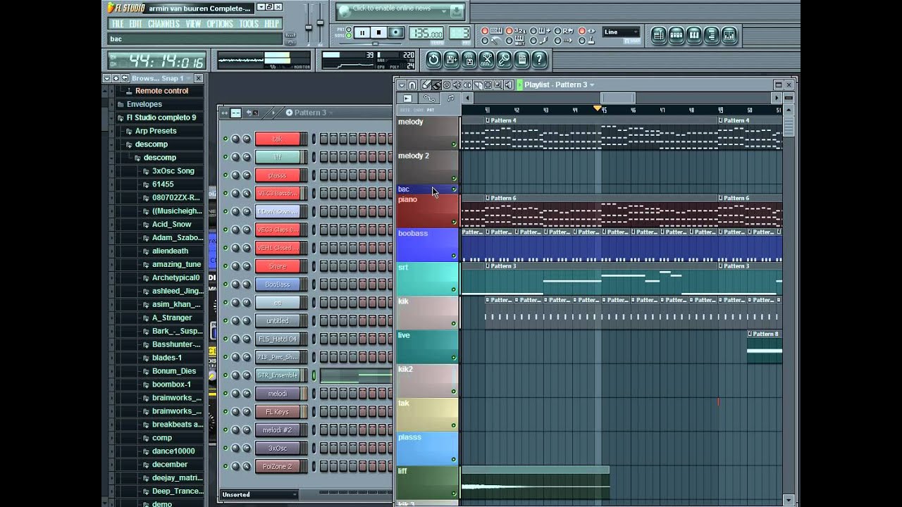
Task: Stop playback with the stop button
Action: click(378, 32)
